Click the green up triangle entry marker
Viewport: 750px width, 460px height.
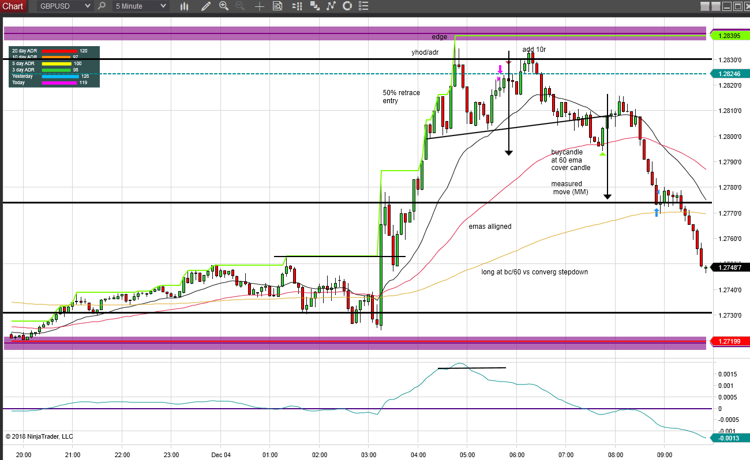[602, 154]
